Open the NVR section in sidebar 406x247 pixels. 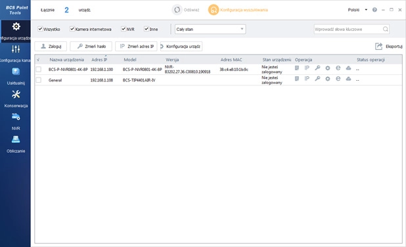tap(16, 117)
